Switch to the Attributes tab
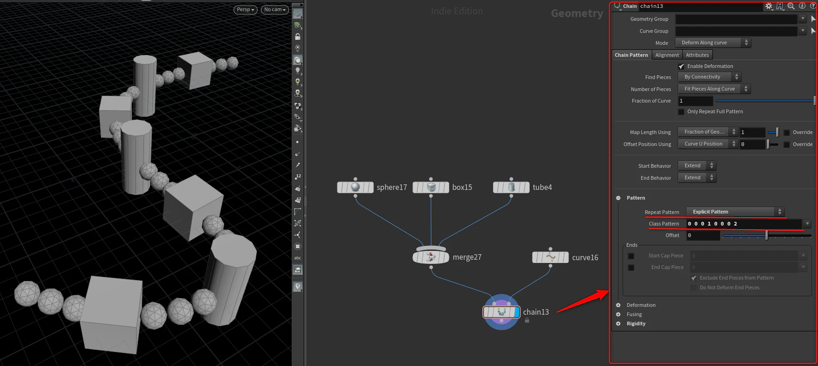The image size is (818, 366). coord(697,55)
